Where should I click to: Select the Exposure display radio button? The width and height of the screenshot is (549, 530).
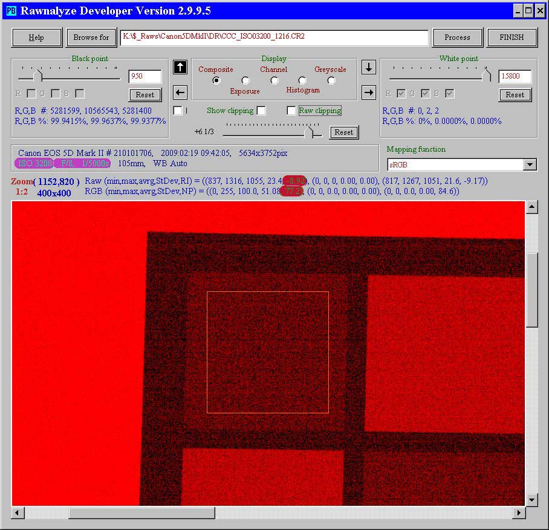point(245,80)
